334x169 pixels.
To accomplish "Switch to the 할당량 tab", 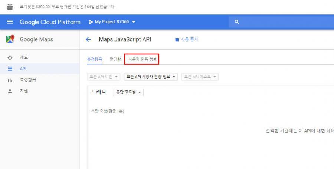I will coord(115,59).
